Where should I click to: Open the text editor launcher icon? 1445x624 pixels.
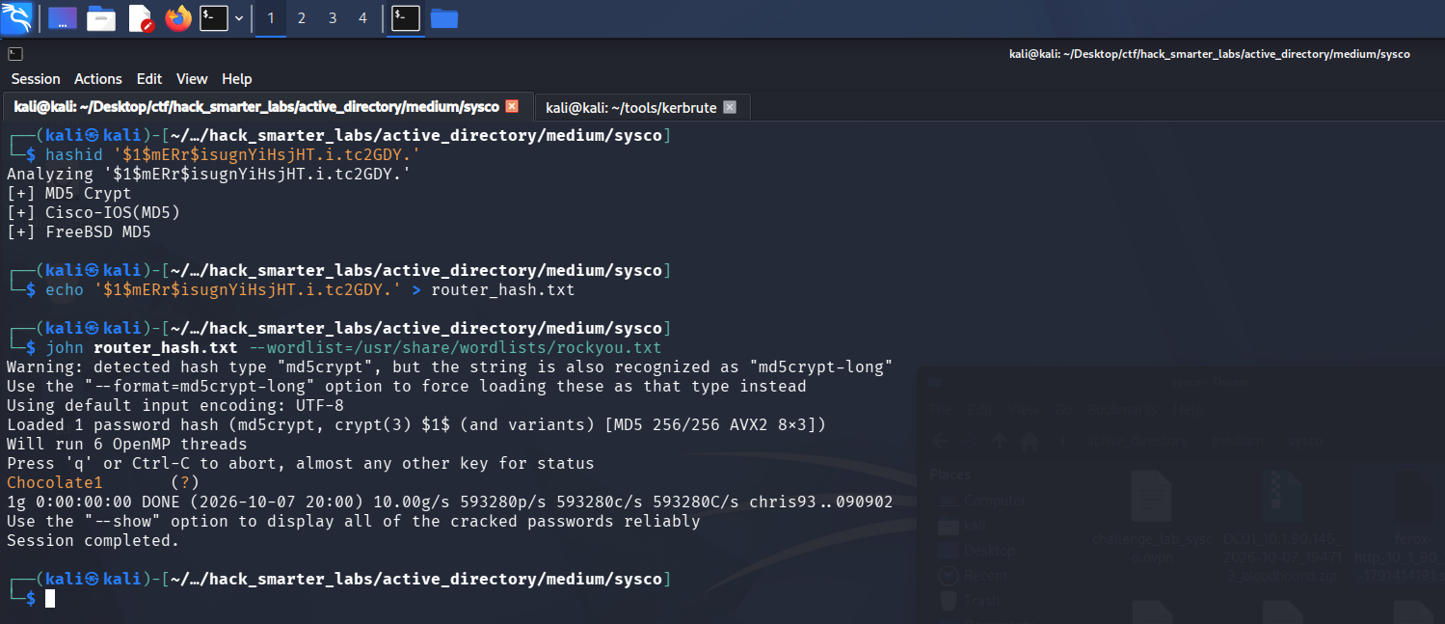pos(141,17)
